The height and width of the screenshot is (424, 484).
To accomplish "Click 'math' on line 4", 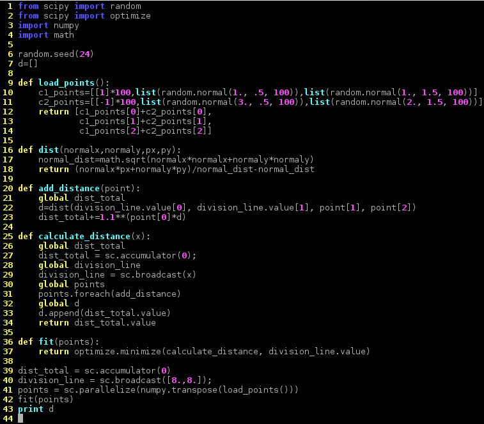I will pyautogui.click(x=64, y=35).
